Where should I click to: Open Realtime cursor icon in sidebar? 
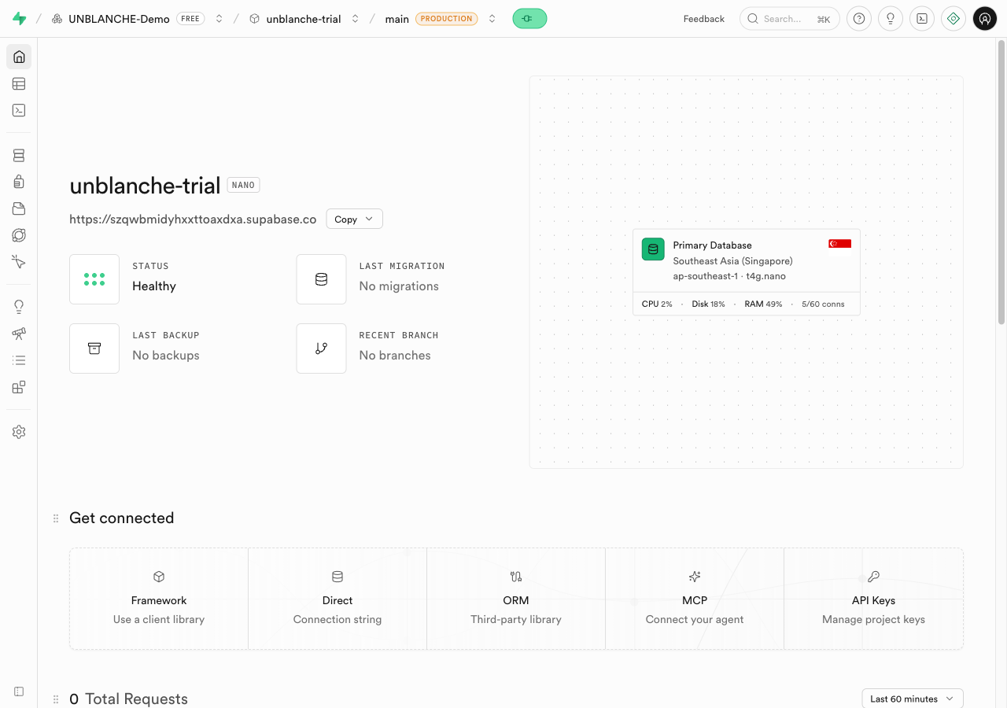[x=19, y=262]
